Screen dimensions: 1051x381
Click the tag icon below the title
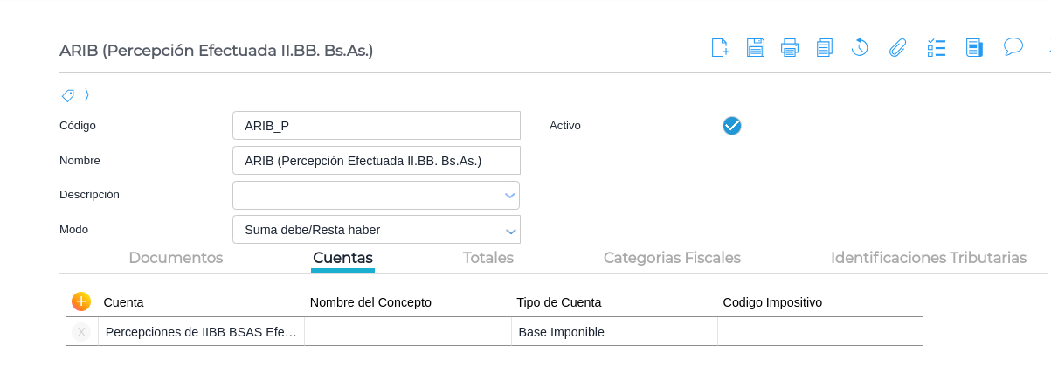coord(67,95)
